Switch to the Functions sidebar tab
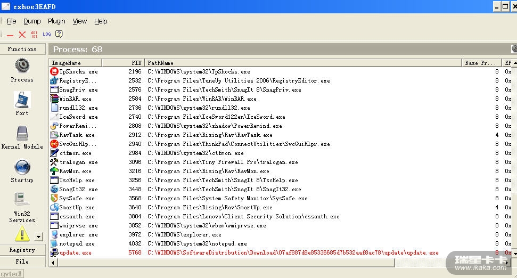The width and height of the screenshot is (517, 278). coord(22,49)
